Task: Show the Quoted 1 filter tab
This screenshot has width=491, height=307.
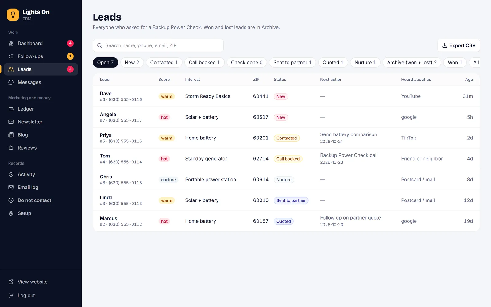Action: click(333, 62)
